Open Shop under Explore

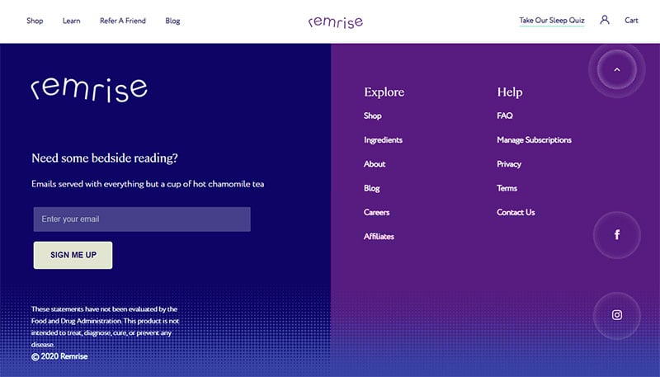(373, 115)
